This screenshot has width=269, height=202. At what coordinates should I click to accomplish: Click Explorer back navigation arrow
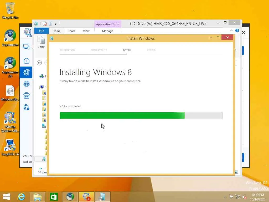39,63
